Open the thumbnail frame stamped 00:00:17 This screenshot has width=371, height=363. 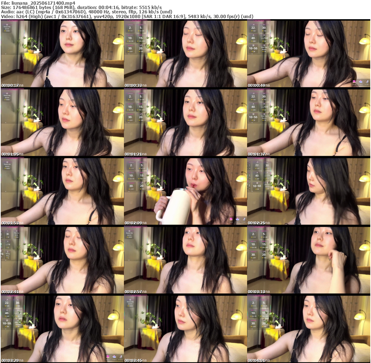tap(62, 54)
